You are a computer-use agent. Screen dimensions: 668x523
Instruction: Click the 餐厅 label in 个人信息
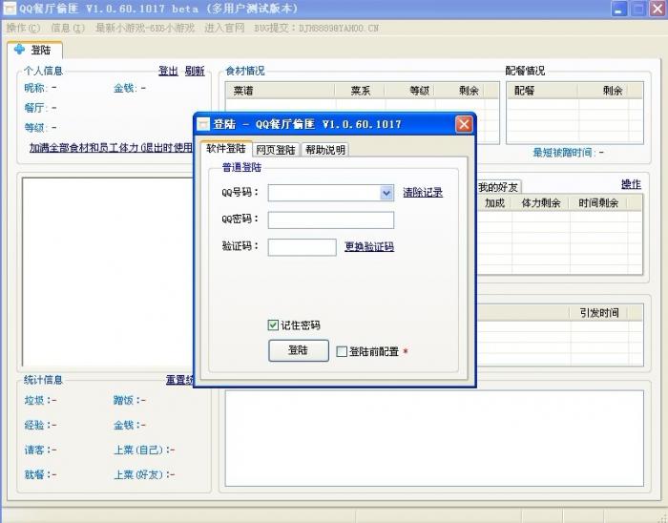[34, 108]
